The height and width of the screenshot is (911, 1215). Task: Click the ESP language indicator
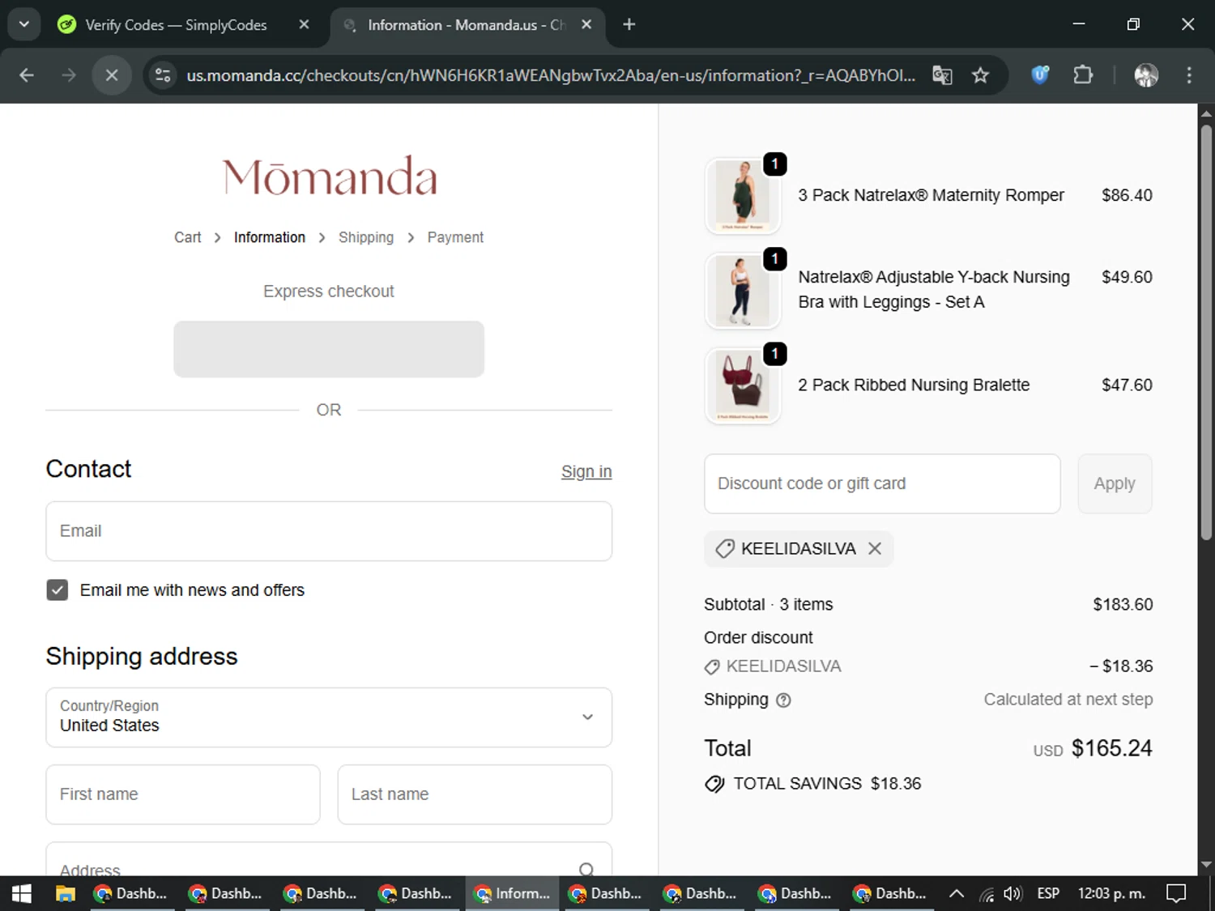coord(1048,893)
